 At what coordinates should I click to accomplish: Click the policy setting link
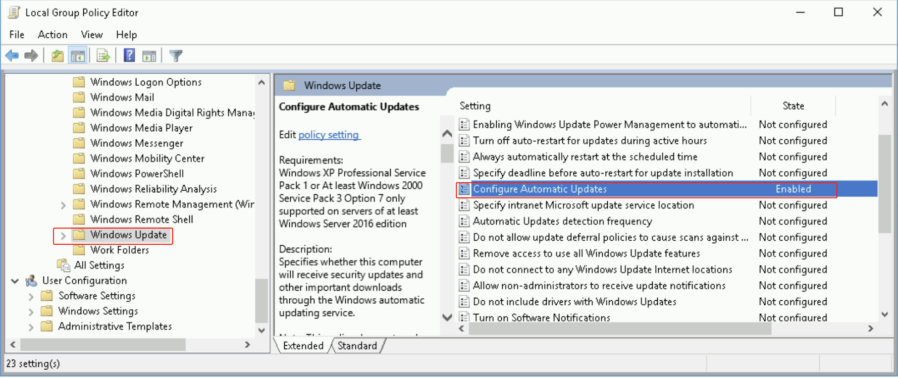(x=329, y=135)
